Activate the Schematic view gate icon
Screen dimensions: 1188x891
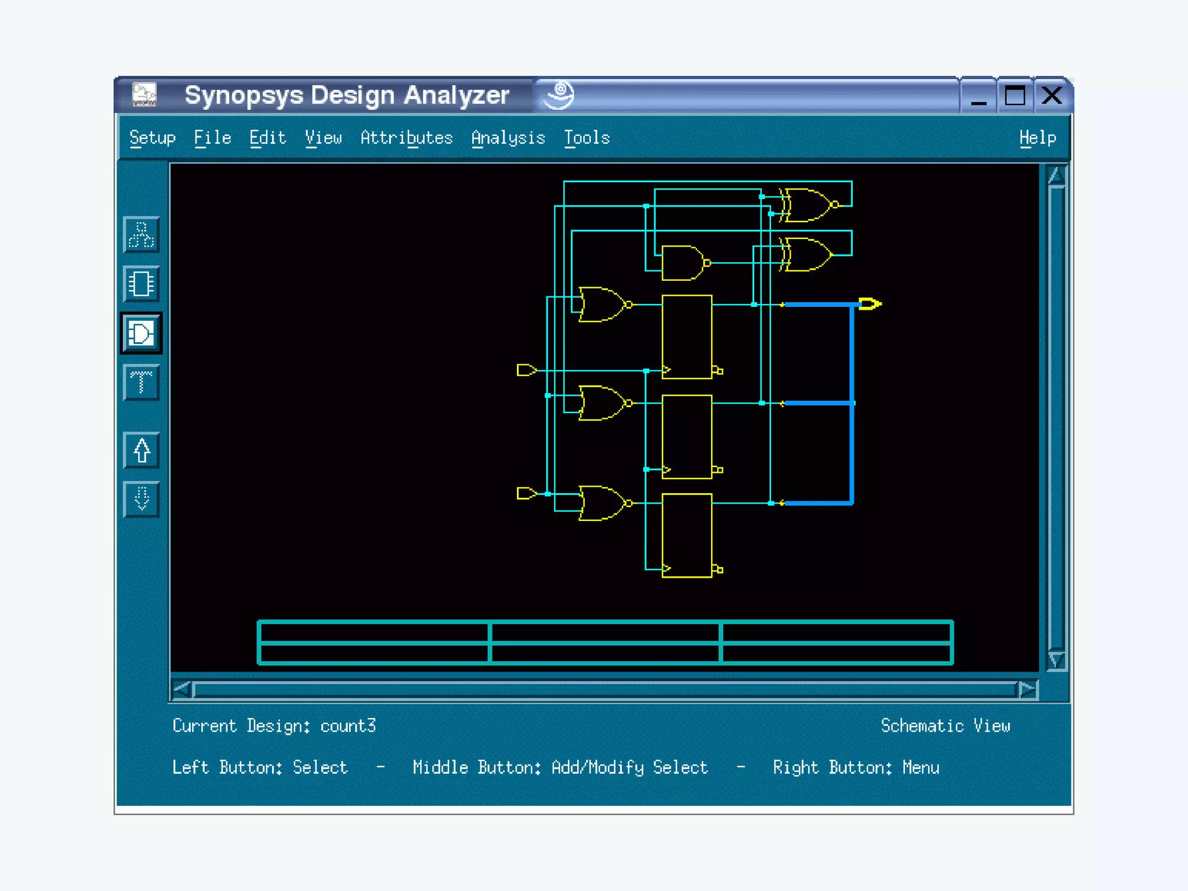click(x=141, y=333)
